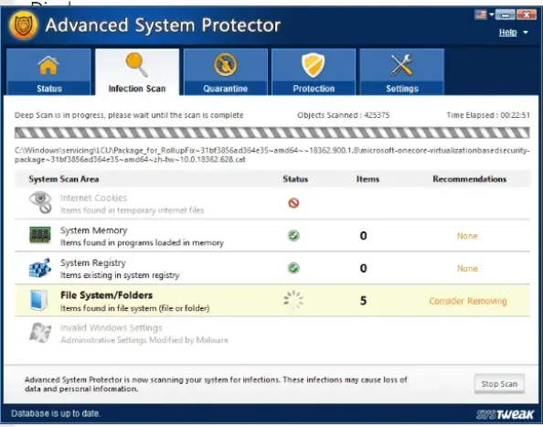Click the Invalid Windows Settings flag icon
The height and width of the screenshot is (427, 543).
tap(40, 333)
